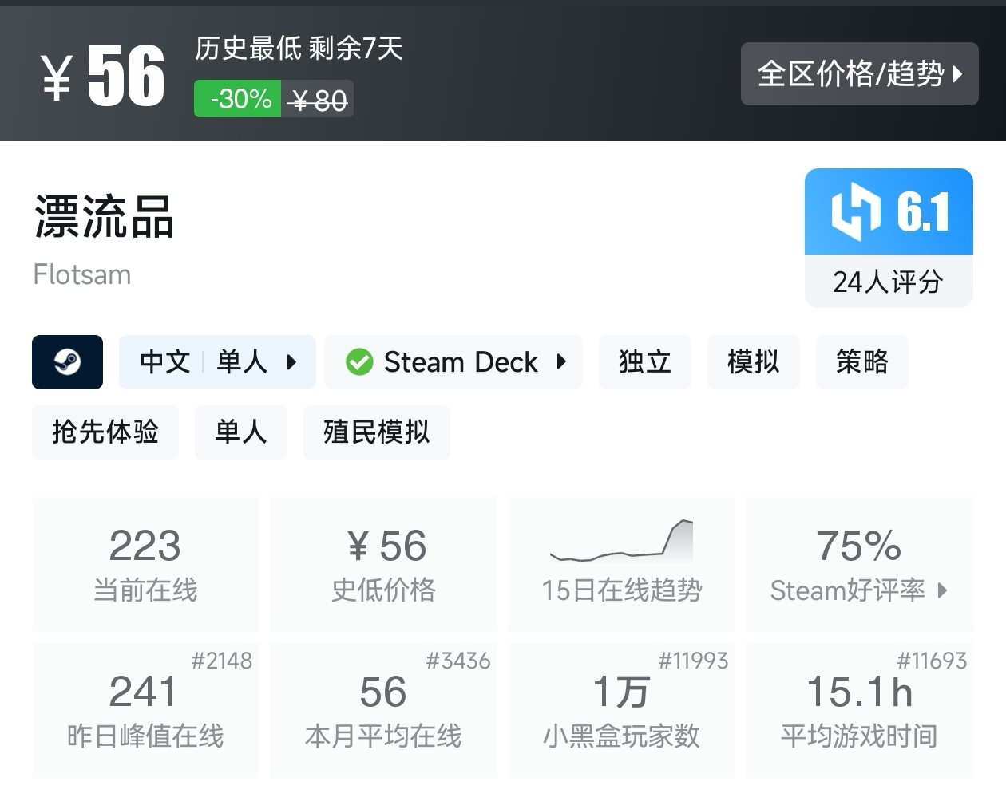Click the 历史最低 剩余7天 label
1006x789 pixels.
click(299, 49)
